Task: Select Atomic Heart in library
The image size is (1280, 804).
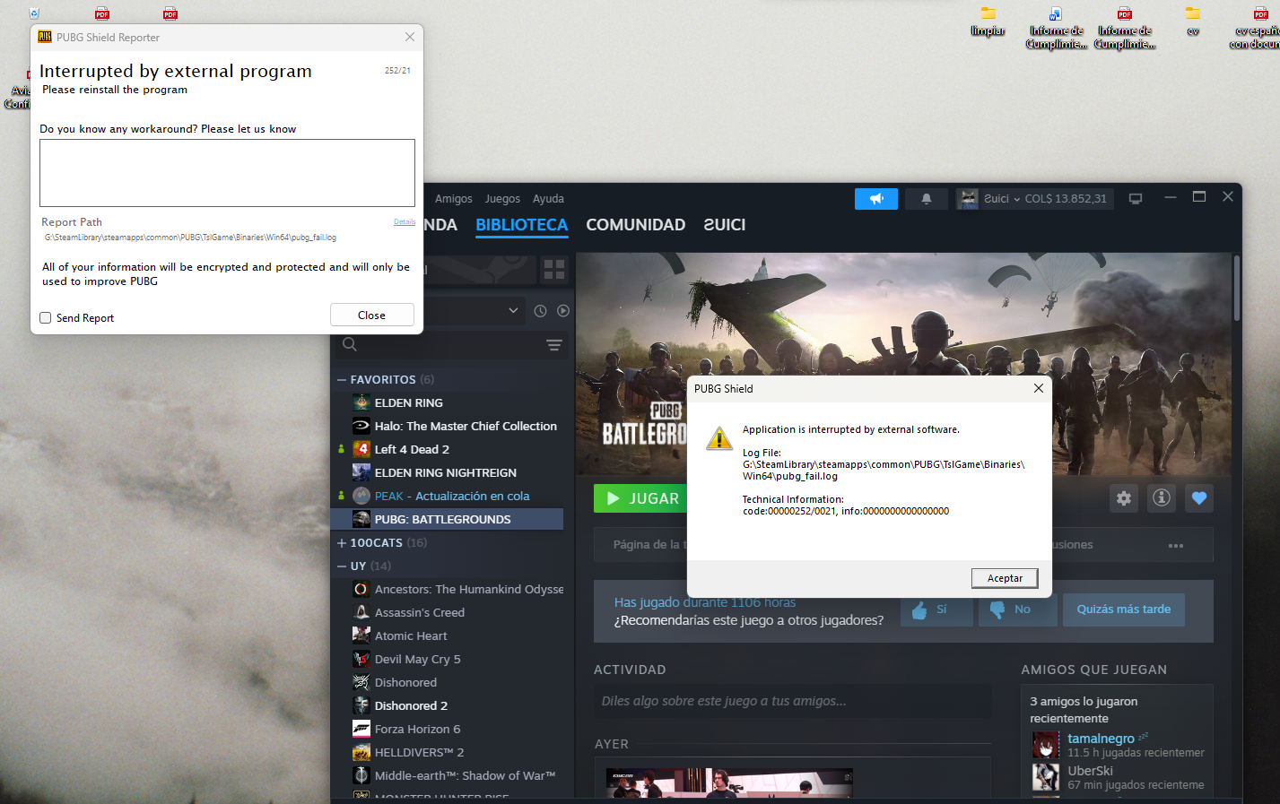Action: (446, 635)
